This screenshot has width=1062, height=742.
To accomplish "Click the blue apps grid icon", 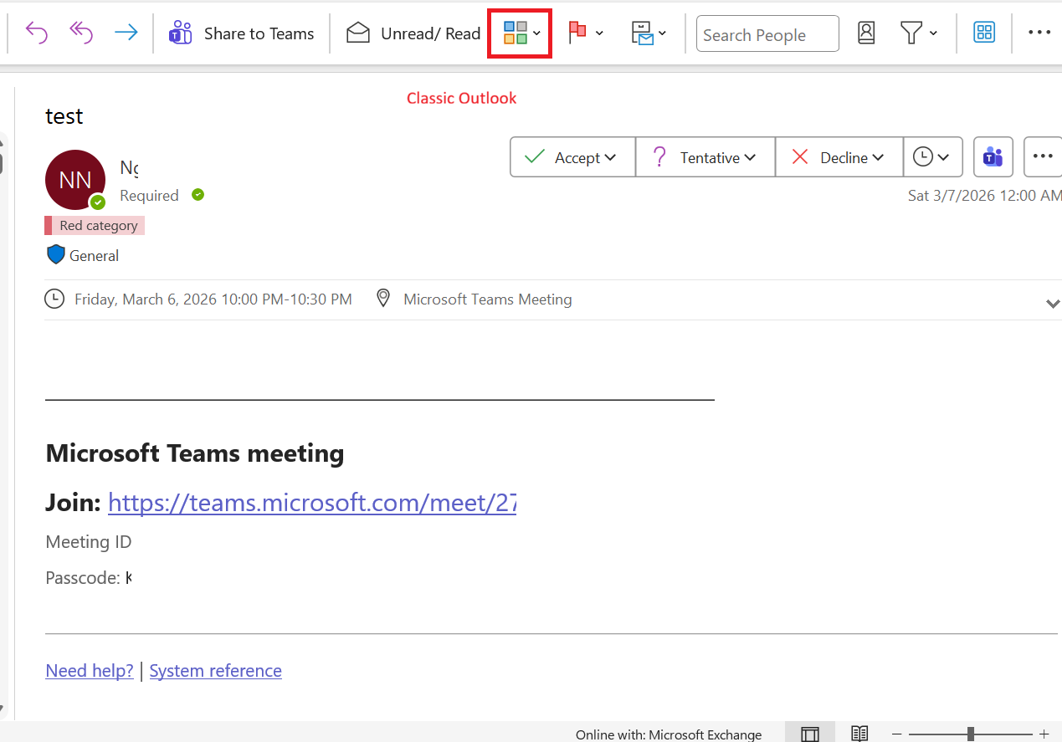I will pos(984,33).
